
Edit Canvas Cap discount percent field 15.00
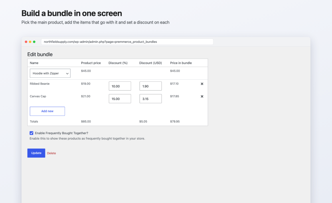click(x=120, y=99)
